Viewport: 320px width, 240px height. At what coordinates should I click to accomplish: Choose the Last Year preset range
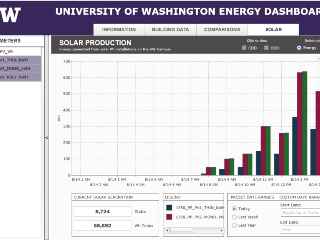pos(234,226)
